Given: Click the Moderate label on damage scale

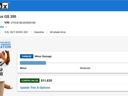Looking at the screenshot, I should 85,68.
